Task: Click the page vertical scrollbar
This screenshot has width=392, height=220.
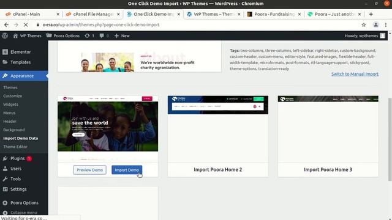Action: point(390,139)
